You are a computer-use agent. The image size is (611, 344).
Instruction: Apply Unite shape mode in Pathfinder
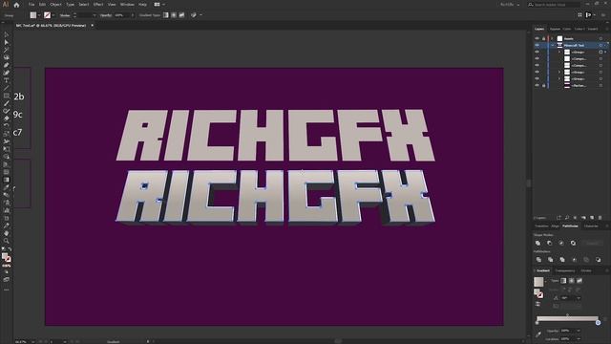pos(538,243)
